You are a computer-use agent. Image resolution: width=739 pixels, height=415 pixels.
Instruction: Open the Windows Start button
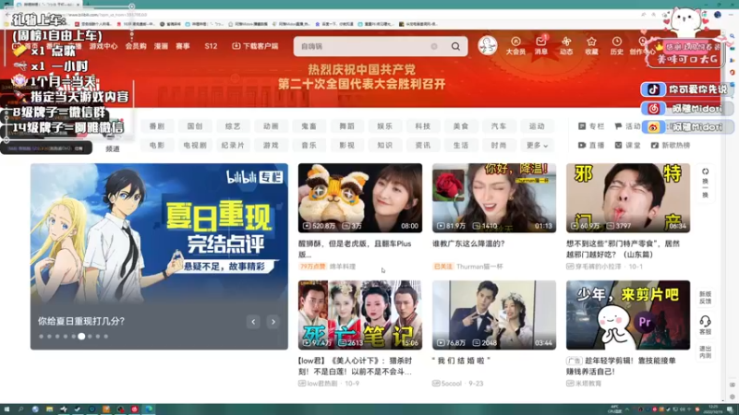point(6,409)
